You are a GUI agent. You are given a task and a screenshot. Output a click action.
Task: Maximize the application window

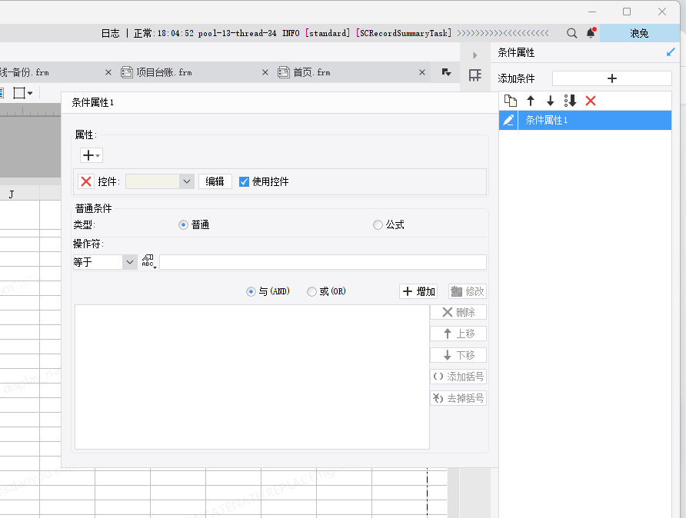[x=627, y=12]
